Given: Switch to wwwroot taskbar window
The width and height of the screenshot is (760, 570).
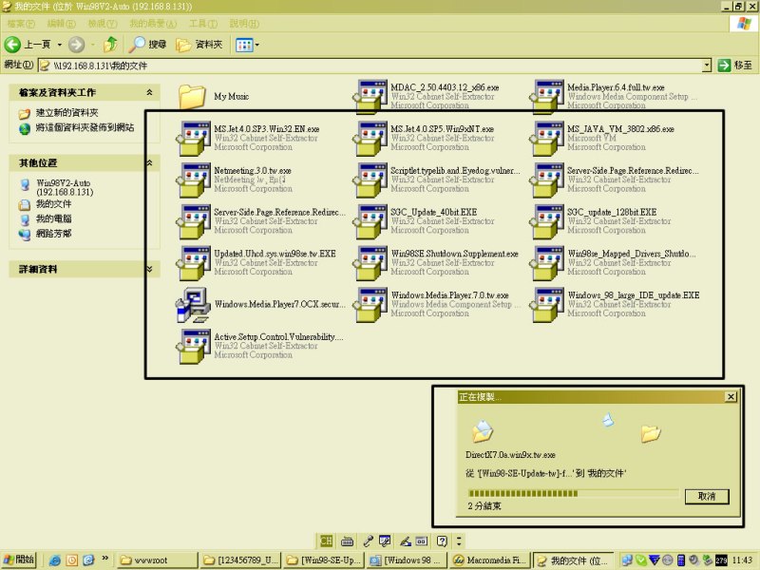Looking at the screenshot, I should [158, 560].
